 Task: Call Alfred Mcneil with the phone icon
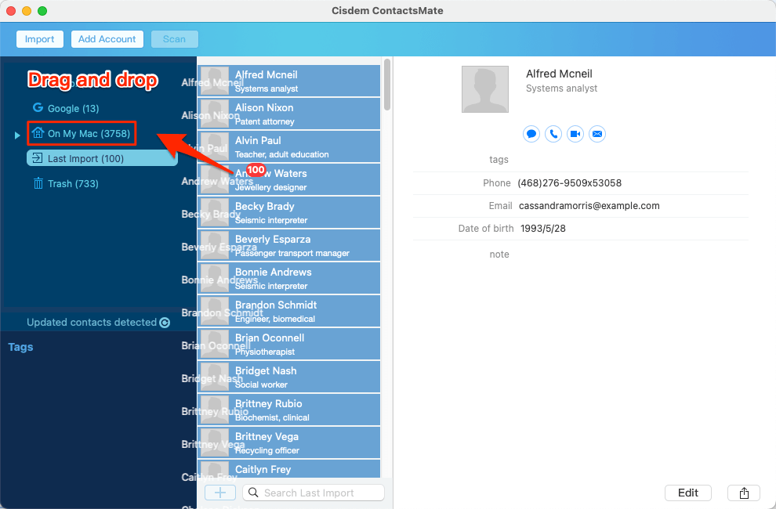(x=553, y=134)
